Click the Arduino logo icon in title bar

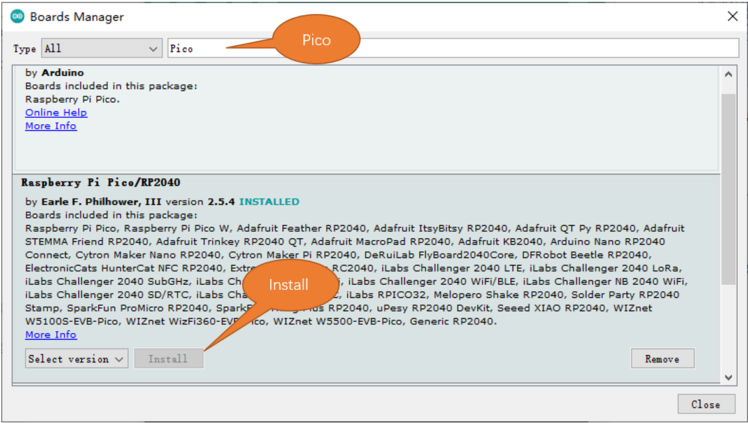(17, 16)
